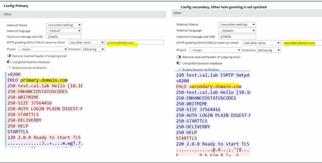The height and width of the screenshot is (163, 322).
Task: Click '250-DELIVERBY' line in right capture
Action: [x=193, y=127]
